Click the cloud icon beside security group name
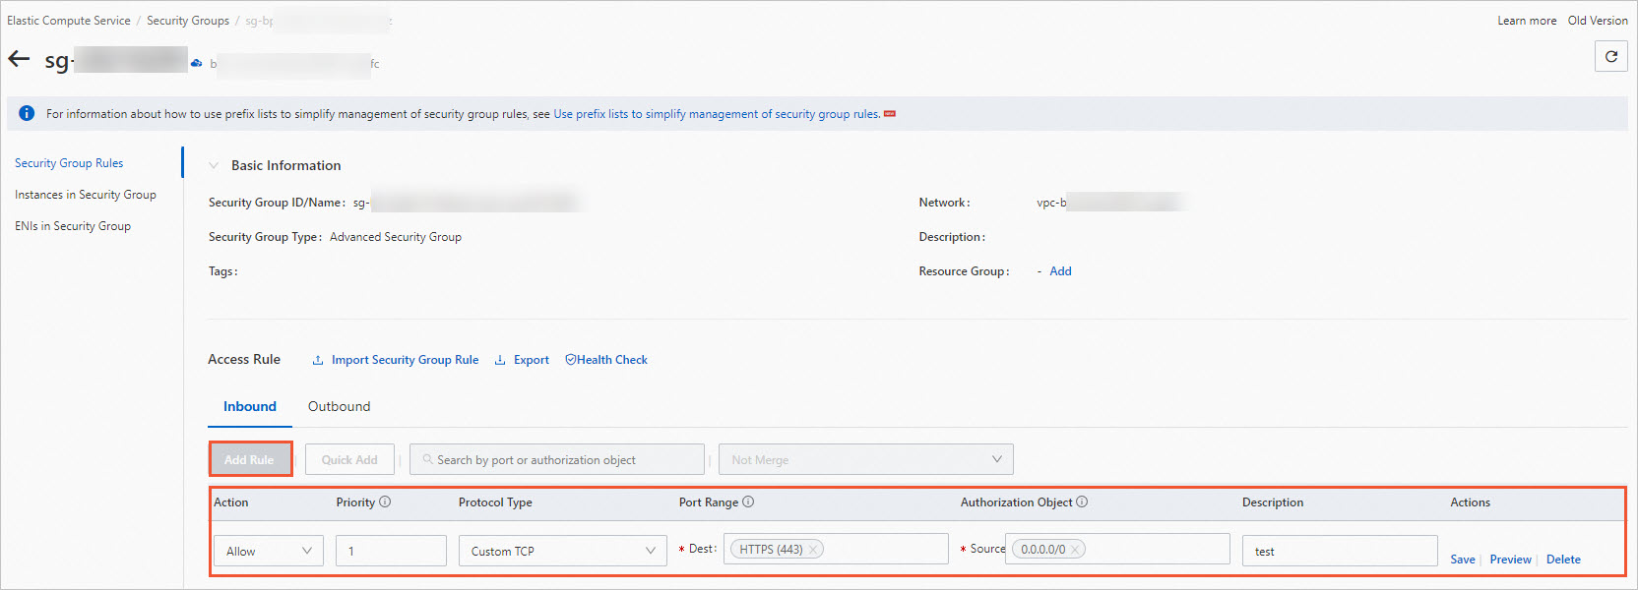This screenshot has height=590, width=1638. (x=197, y=63)
